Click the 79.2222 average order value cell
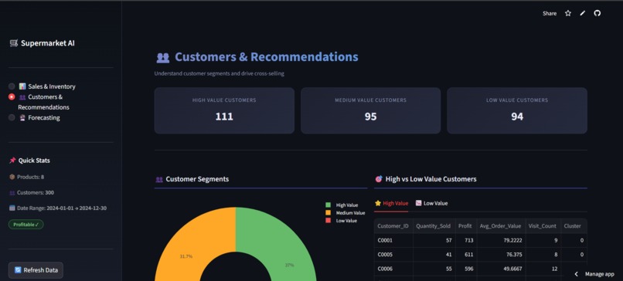The width and height of the screenshot is (623, 281). tap(501, 240)
